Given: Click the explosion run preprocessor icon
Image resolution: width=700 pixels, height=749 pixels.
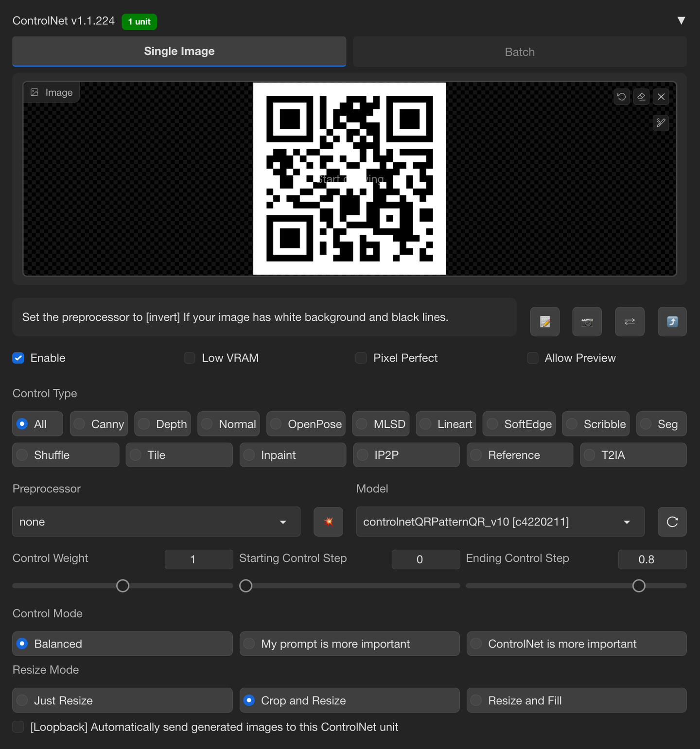Looking at the screenshot, I should pyautogui.click(x=329, y=522).
